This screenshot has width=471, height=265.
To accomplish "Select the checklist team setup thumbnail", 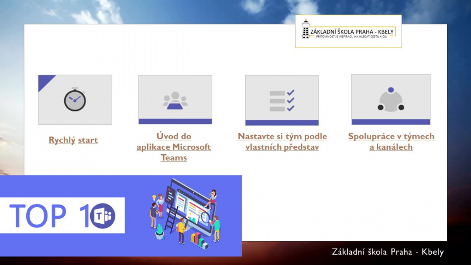I will click(x=282, y=100).
